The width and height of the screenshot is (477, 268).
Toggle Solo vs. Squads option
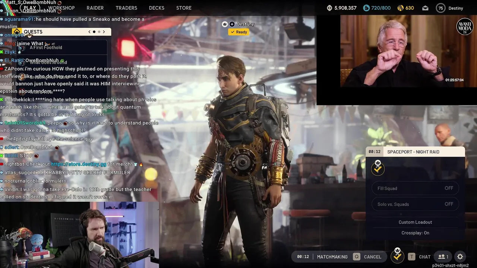click(415, 204)
